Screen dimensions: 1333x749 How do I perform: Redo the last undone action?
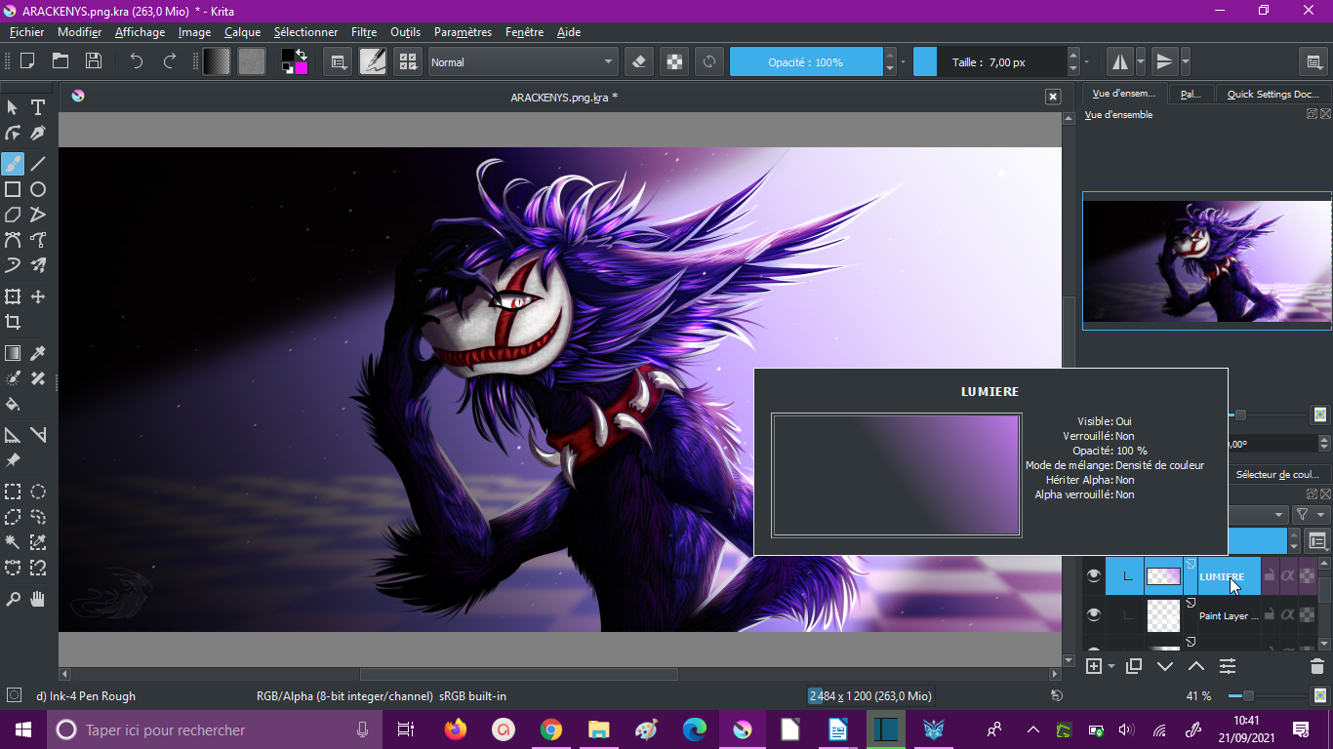click(x=170, y=61)
